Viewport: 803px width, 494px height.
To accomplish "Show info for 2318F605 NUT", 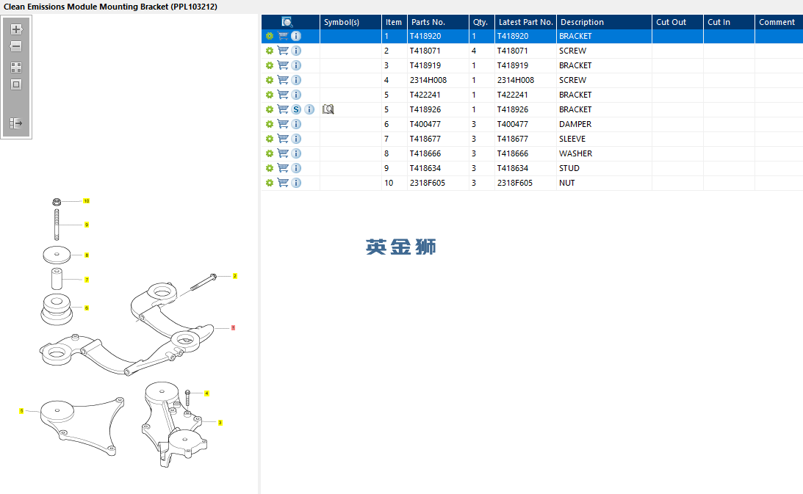I will [296, 183].
